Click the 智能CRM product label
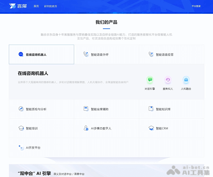The width and height of the screenshot is (213, 177). 162,129
